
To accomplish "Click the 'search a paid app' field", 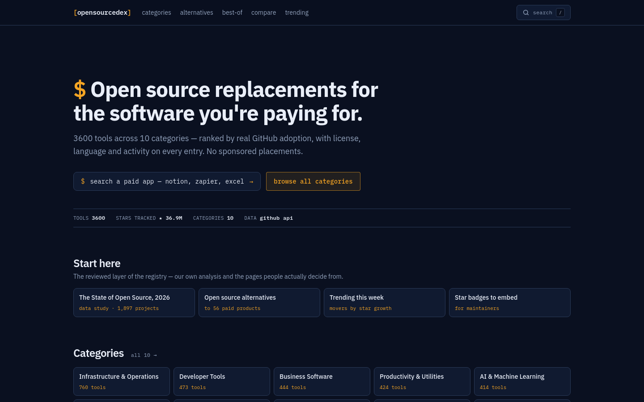I will pos(167,181).
